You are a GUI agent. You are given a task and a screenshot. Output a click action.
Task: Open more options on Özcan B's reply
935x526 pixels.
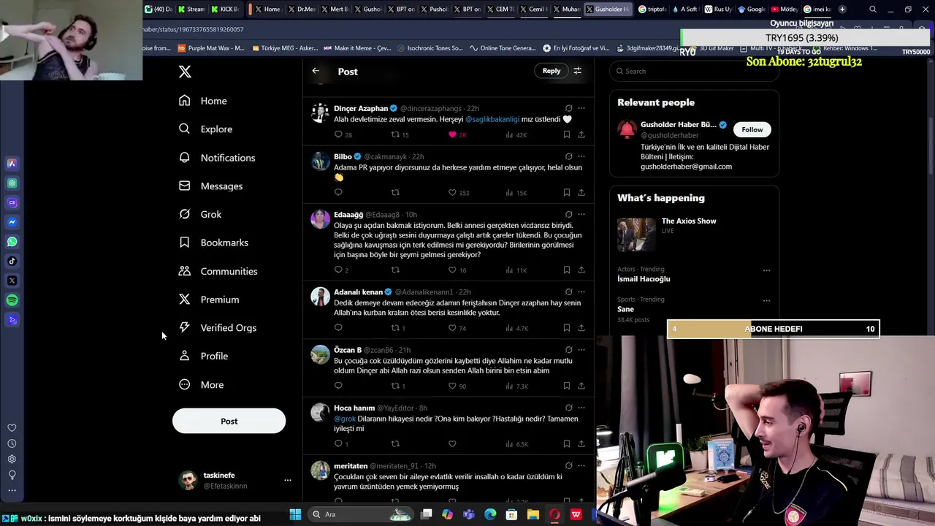tap(581, 349)
